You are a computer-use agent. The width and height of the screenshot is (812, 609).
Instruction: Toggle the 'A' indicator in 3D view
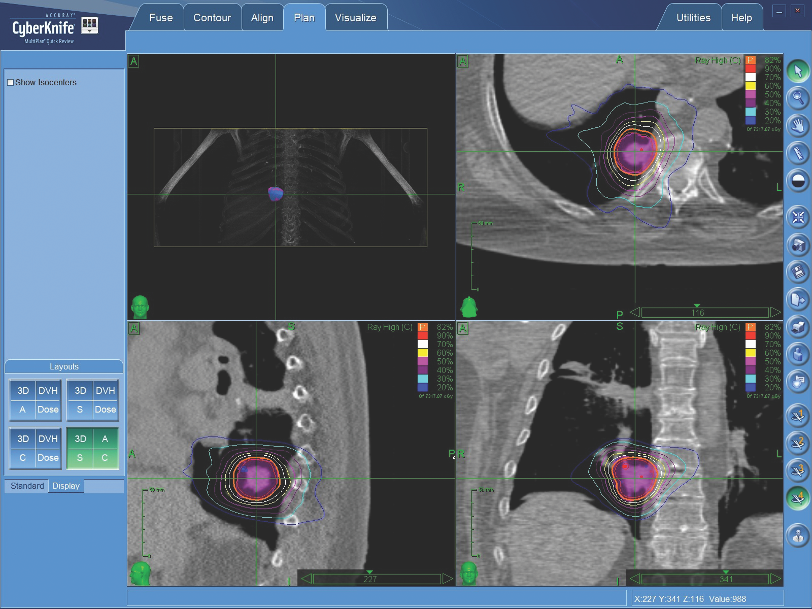pos(133,61)
